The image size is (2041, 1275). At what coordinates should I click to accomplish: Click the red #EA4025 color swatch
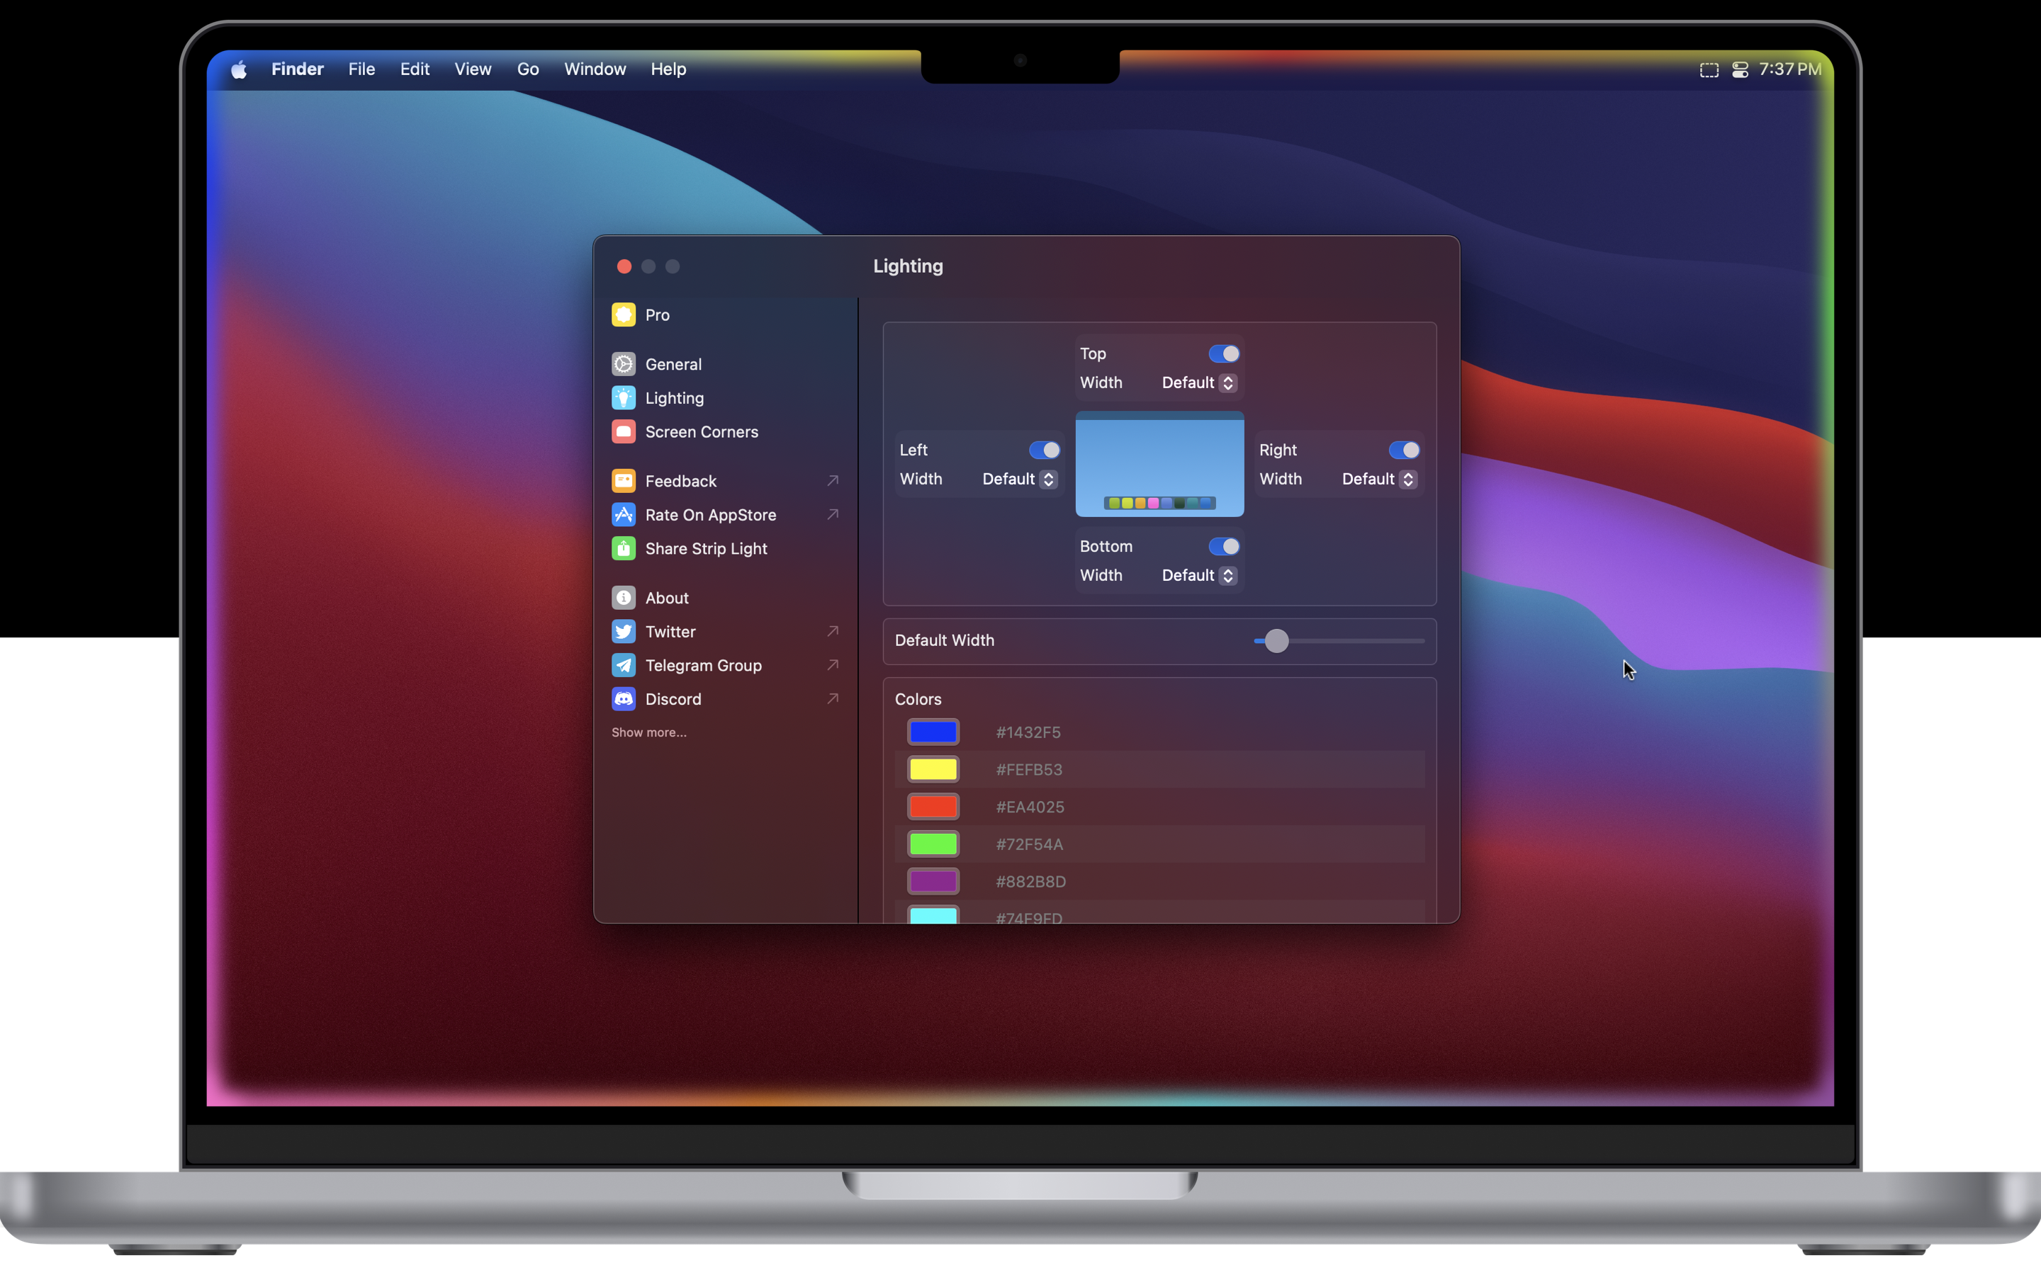point(933,806)
